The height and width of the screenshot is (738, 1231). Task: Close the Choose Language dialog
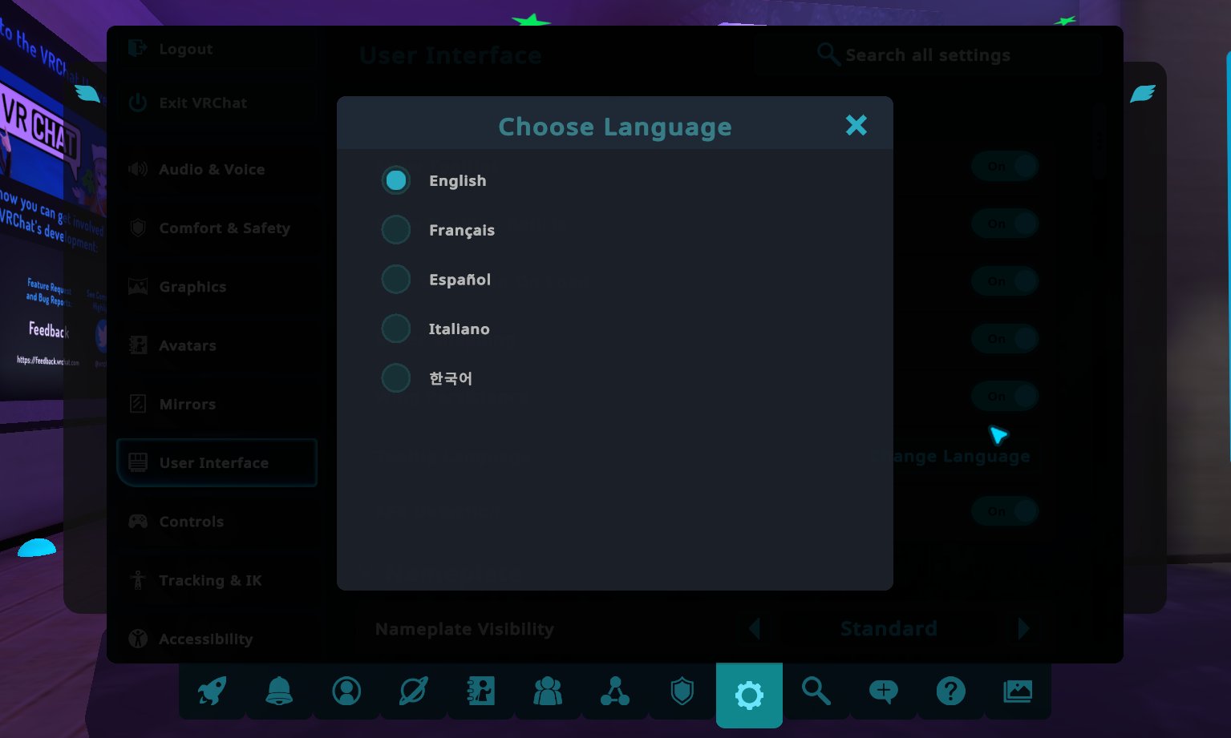pyautogui.click(x=856, y=125)
